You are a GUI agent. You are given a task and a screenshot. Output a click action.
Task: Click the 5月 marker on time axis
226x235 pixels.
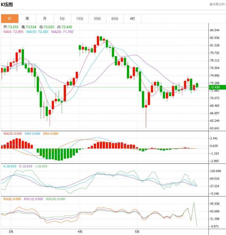137,231
